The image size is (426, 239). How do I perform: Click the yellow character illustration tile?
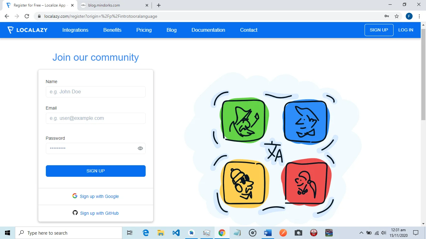pos(244,184)
